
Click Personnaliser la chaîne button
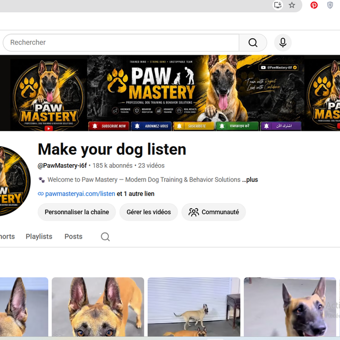76,212
